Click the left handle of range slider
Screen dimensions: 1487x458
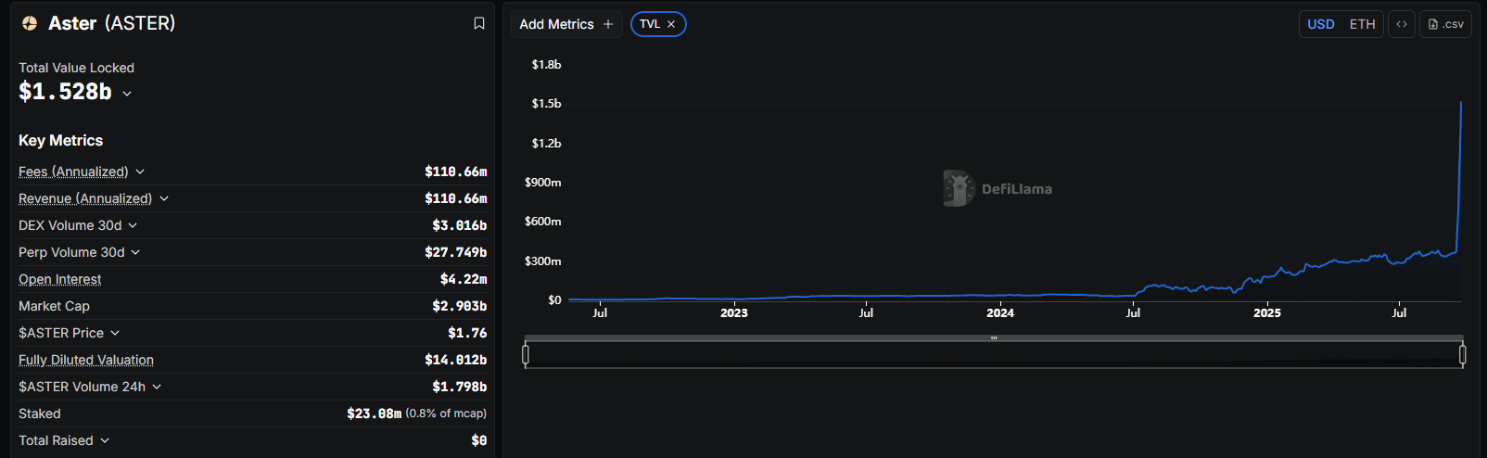[x=526, y=354]
